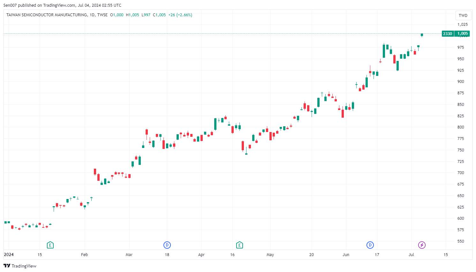This screenshot has height=272, width=476.
Task: Click the latest green candlestick at the dotted price line
Action: [422, 35]
